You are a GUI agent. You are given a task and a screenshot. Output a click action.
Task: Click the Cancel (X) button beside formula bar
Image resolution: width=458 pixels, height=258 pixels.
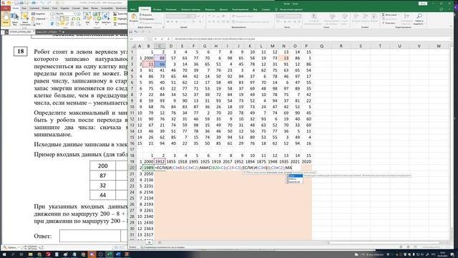(x=156, y=39)
